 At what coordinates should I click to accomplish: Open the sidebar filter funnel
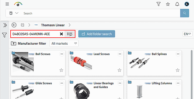[x=4, y=35]
